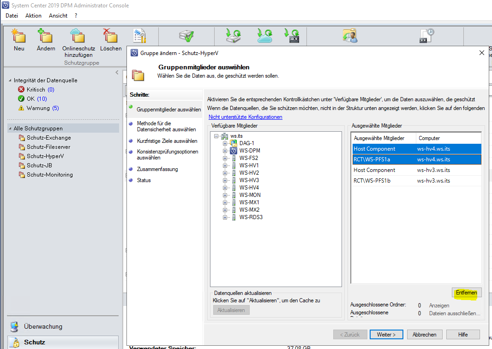Viewport: 492px width, 349px height.
Task: Click the Schutz-Exchange group folder icon
Action: point(22,138)
